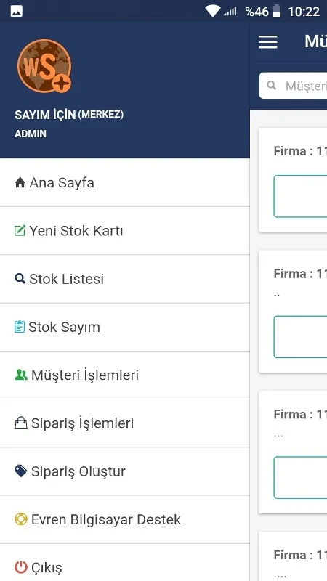
Task: Click the home icon beside Ana Sayfa
Action: [x=20, y=182]
